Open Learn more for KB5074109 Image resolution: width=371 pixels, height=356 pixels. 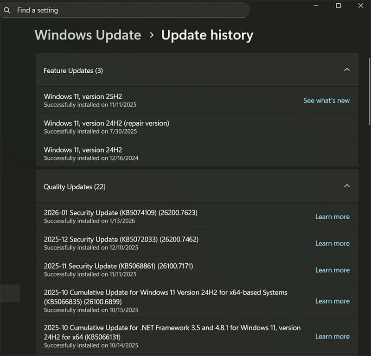click(332, 216)
